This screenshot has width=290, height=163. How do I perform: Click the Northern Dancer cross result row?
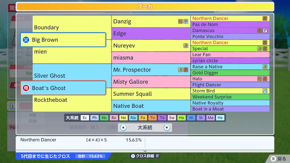(81, 140)
